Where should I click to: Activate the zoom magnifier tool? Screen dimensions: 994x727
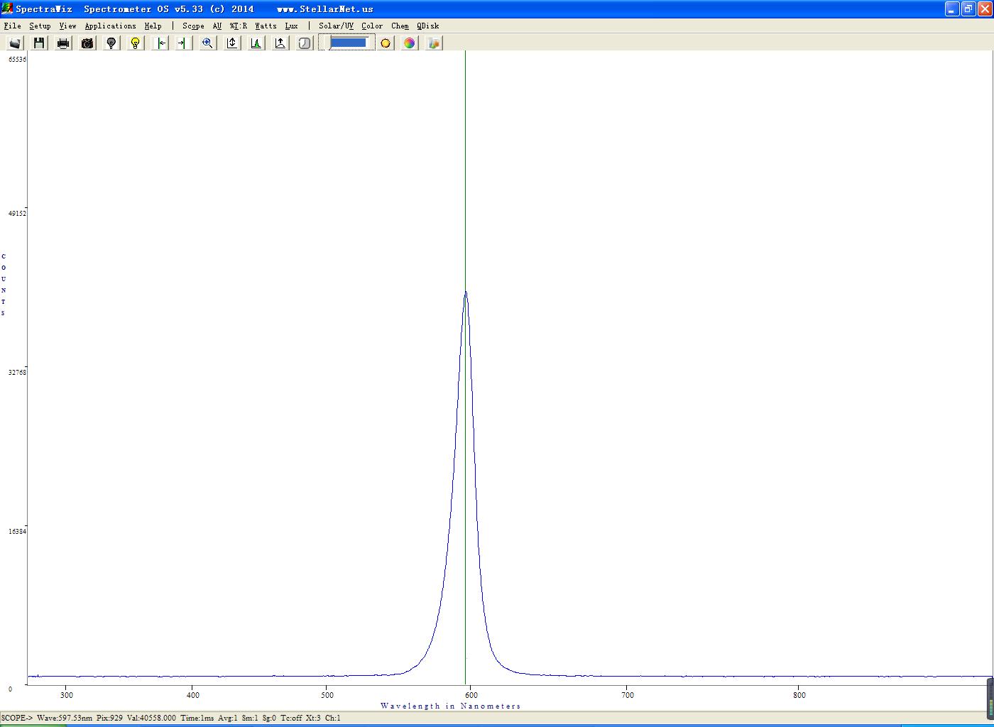point(207,43)
